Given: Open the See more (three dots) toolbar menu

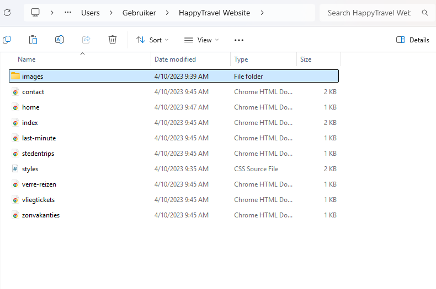Looking at the screenshot, I should click(239, 40).
